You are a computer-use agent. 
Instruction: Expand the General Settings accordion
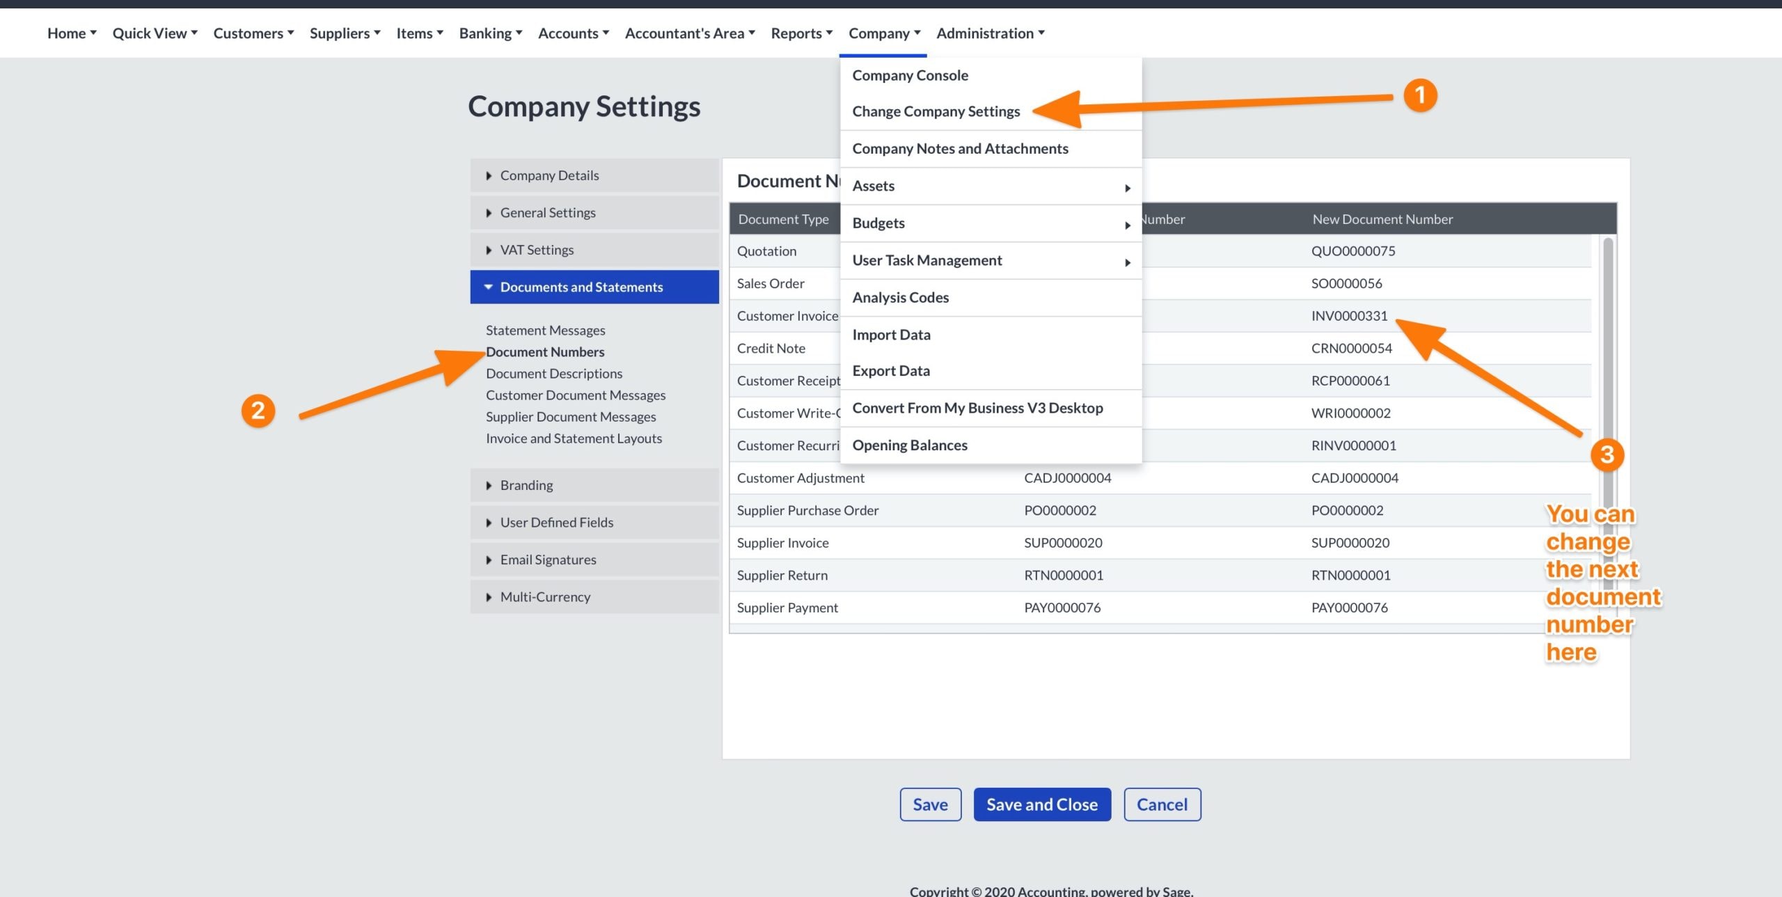tap(547, 212)
